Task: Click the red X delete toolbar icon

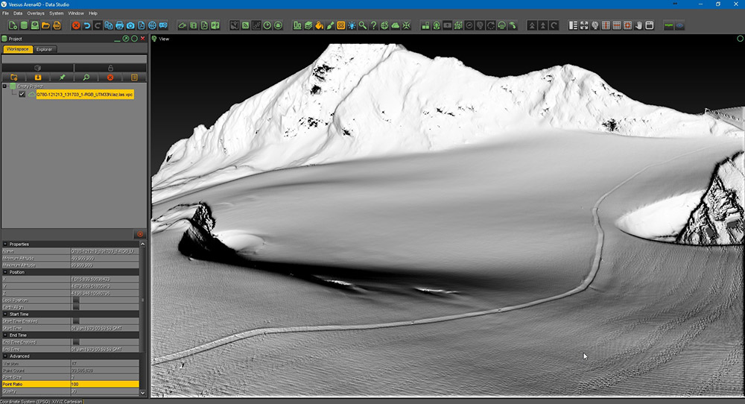Action: [x=75, y=25]
